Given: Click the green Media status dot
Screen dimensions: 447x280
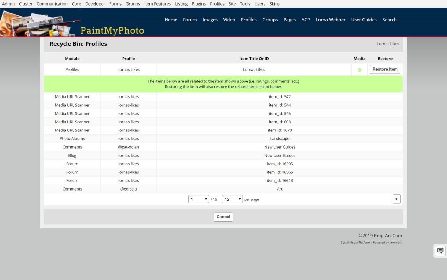Looking at the screenshot, I should point(360,70).
